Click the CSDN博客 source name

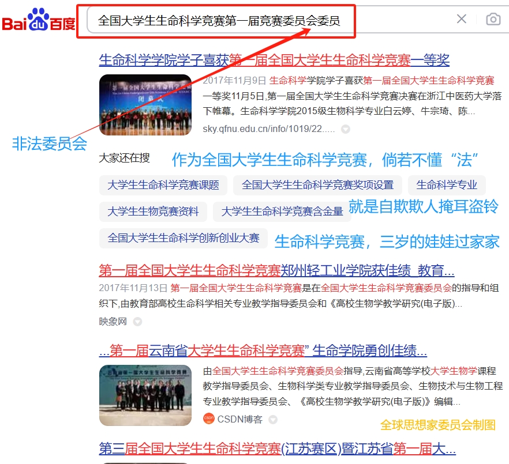coord(239,419)
